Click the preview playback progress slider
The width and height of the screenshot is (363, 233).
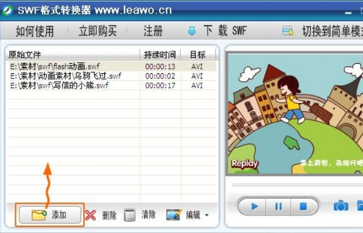tap(298, 185)
